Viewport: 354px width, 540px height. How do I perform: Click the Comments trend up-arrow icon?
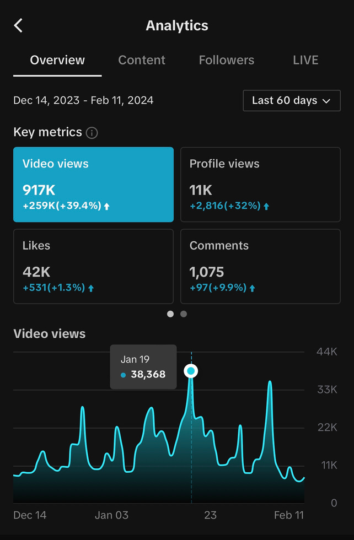pos(253,288)
